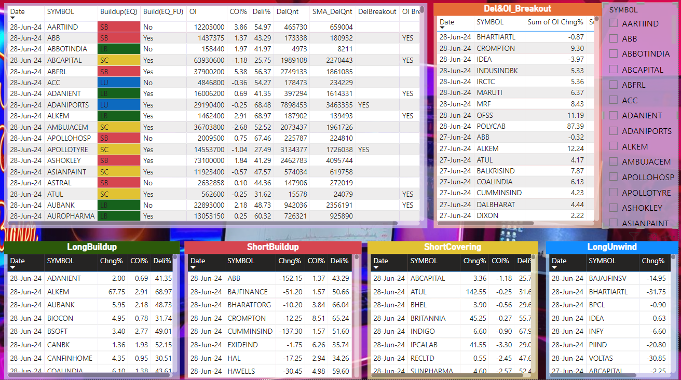Click POLYCAB row value 87.39
Viewport: 681px width, 380px height.
pyautogui.click(x=575, y=126)
